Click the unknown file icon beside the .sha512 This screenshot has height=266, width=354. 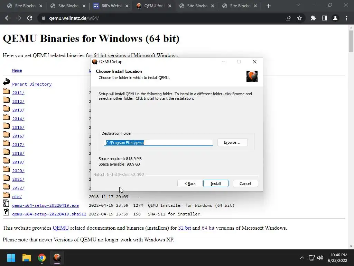6,212
